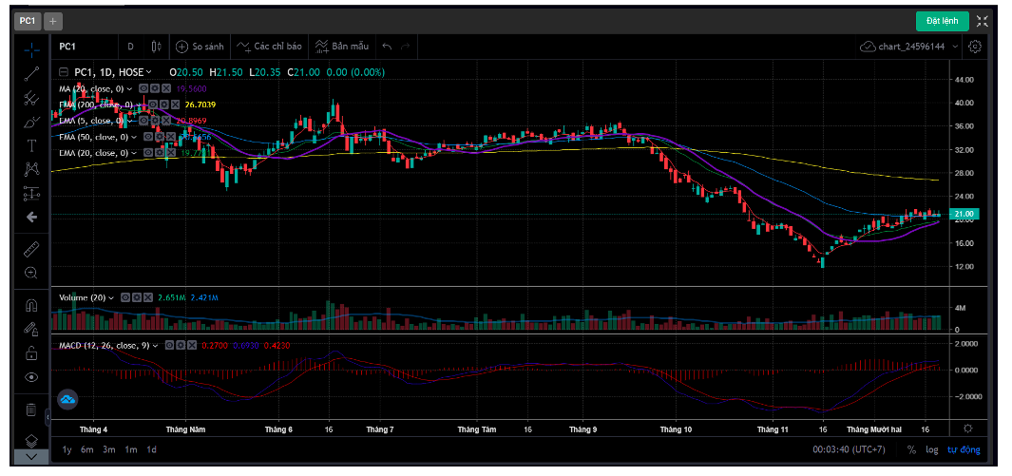This screenshot has height=476, width=1012.
Task: Select the trend line drawing tool
Action: tap(31, 72)
